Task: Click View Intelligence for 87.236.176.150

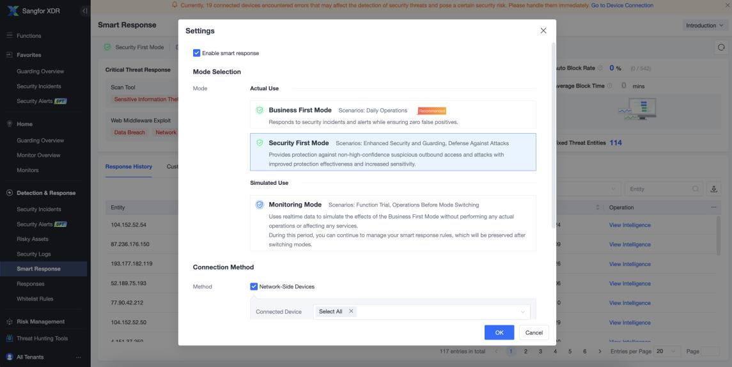Action: [630, 245]
